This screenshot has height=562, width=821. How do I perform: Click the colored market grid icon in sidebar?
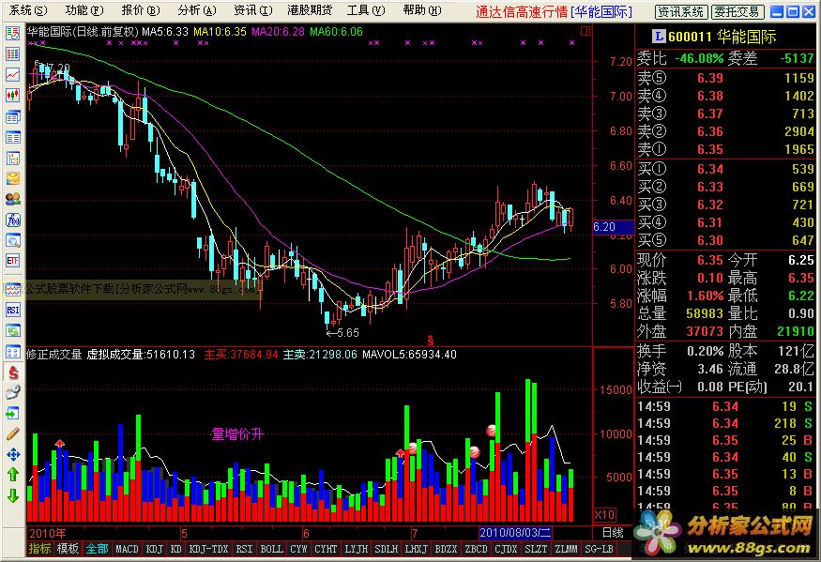tap(12, 53)
